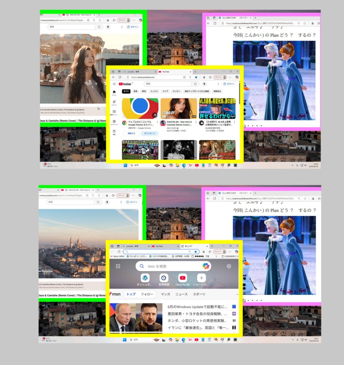Expand the bookmarks bar overflow chevron in the new tab window
344x365 pixels.
217,256
